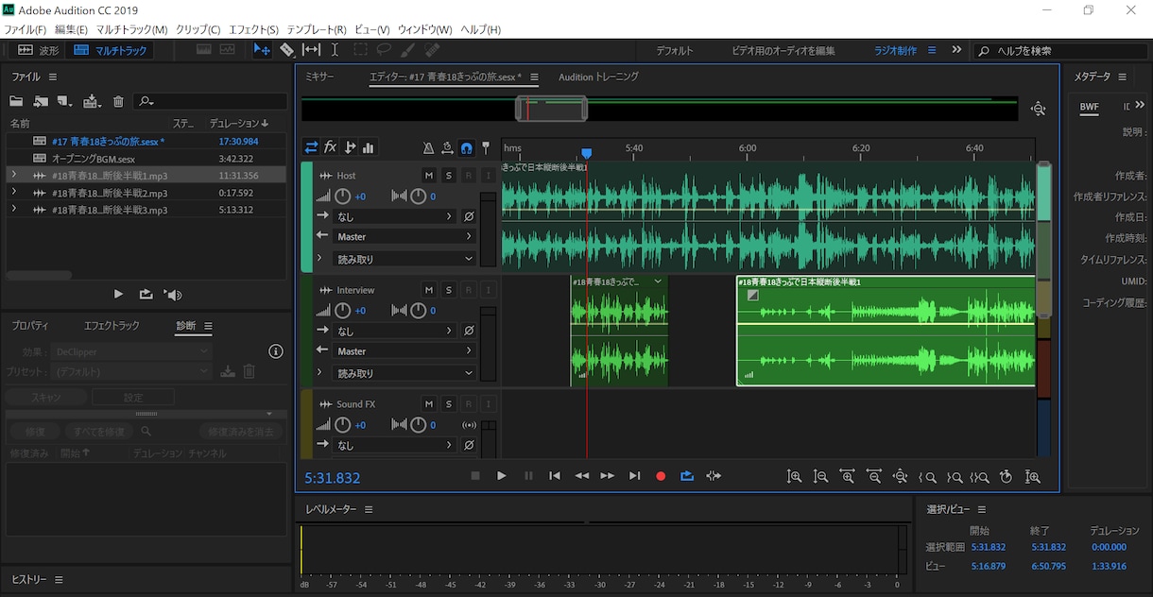Viewport: 1153px width, 597px height.
Task: Switch to the ミキサー tab
Action: pos(319,77)
